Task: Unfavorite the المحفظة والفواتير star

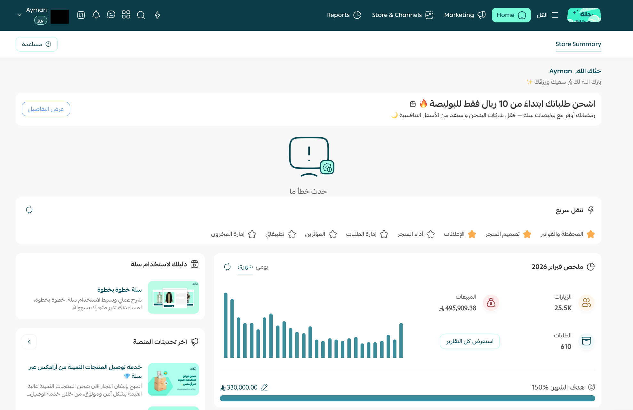Action: [x=591, y=234]
